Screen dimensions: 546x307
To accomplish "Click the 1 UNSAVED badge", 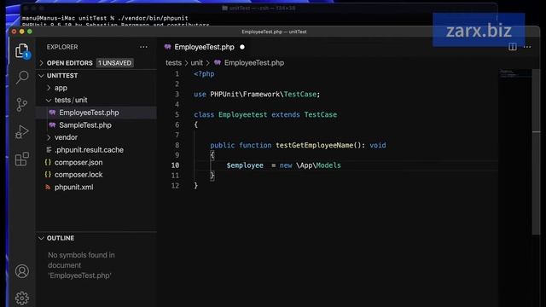I will [114, 63].
